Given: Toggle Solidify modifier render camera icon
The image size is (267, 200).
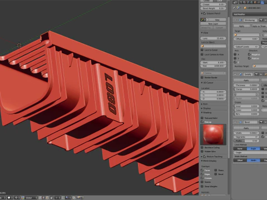Looking at the screenshot, I should pos(256,74).
